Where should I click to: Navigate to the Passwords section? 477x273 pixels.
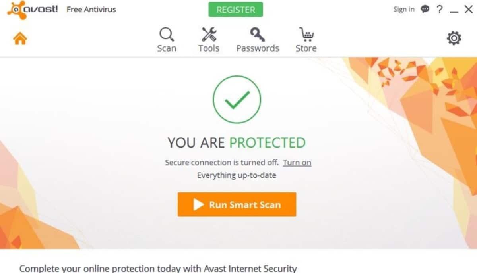pos(258,40)
